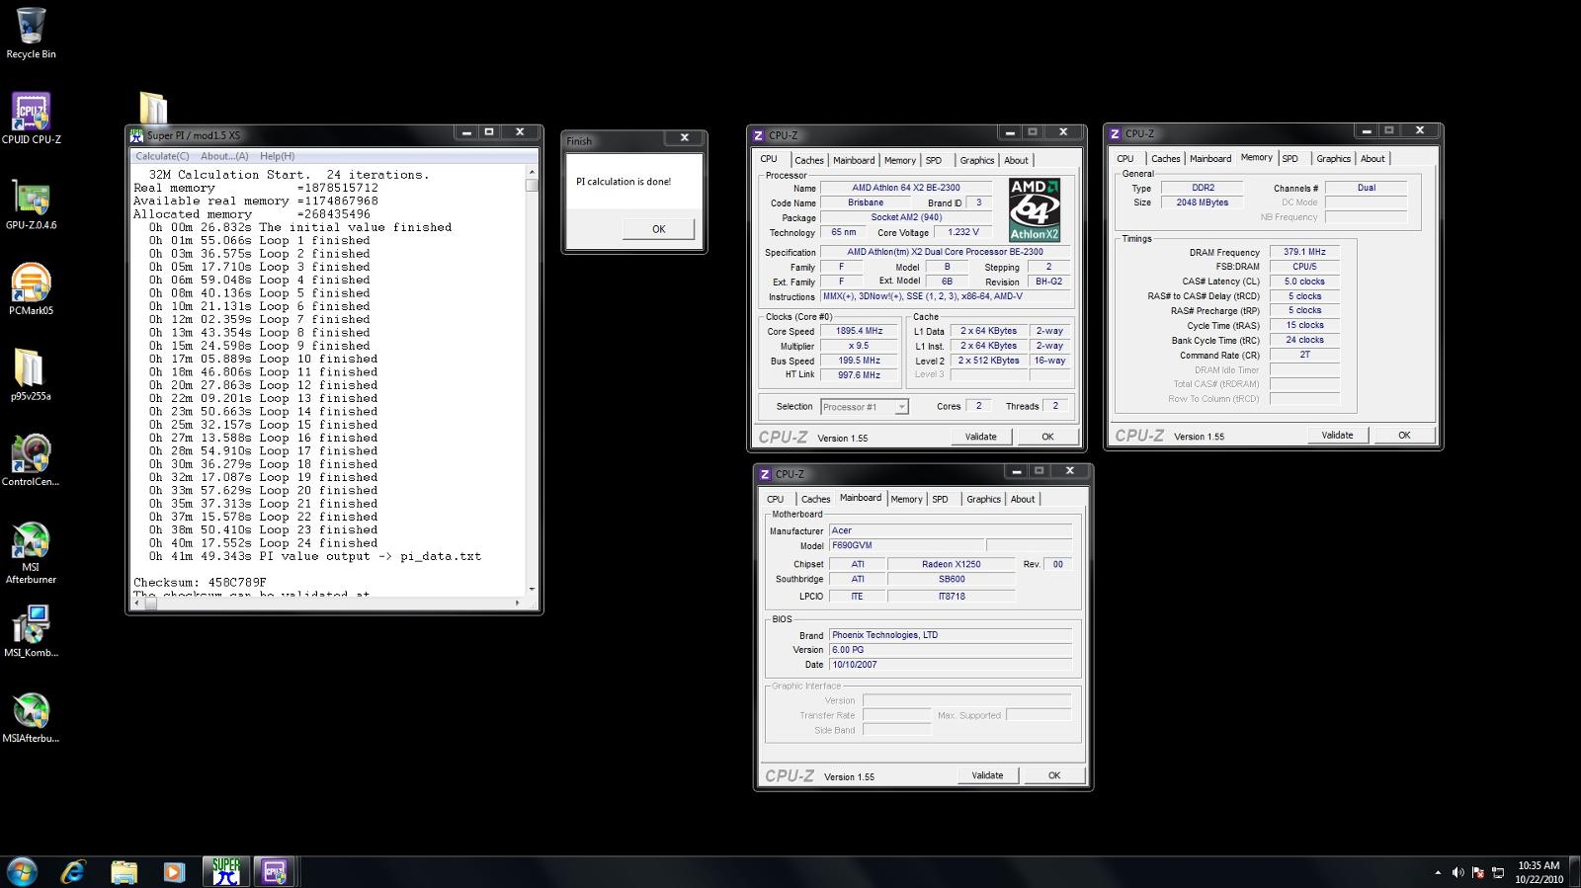Click Validate in Memory window
Image resolution: width=1581 pixels, height=888 pixels.
[1337, 435]
